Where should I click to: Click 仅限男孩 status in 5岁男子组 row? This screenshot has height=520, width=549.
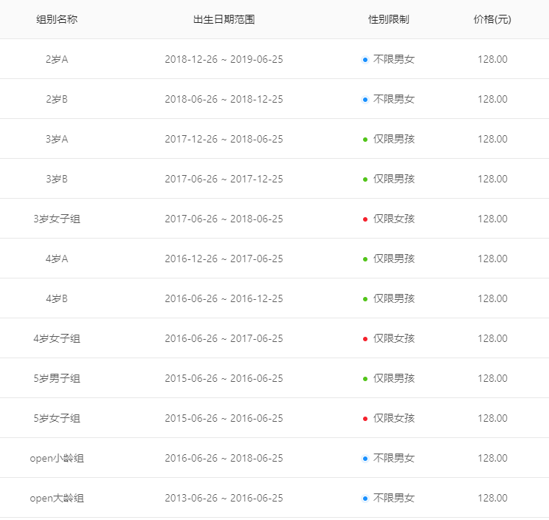[x=388, y=379]
